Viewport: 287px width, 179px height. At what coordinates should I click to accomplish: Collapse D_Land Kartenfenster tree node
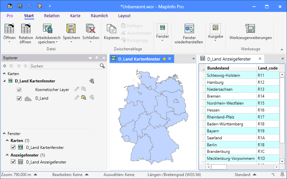point(4,81)
